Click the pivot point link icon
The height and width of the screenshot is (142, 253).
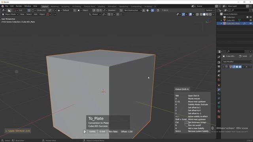[104, 14]
